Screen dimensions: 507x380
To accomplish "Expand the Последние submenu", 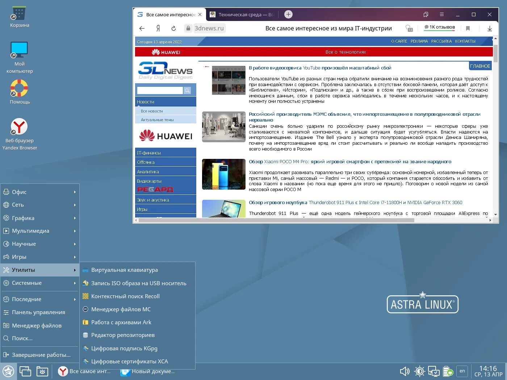I will coord(40,299).
